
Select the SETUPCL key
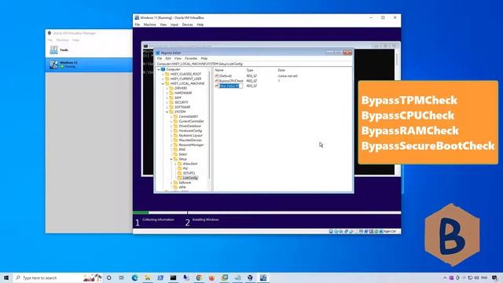[x=189, y=173]
